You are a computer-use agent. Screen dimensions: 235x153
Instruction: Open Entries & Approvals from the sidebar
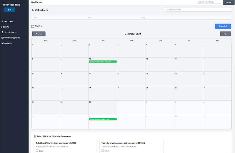(x=11, y=38)
